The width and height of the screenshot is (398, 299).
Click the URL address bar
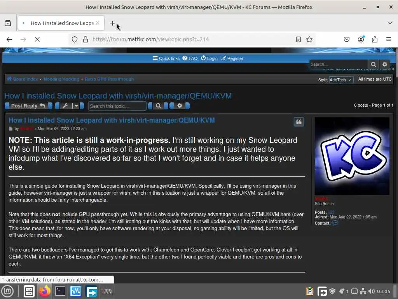coord(192,39)
